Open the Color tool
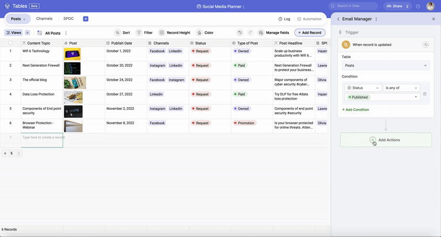Screen dimensions: 441x237 pyautogui.click(x=205, y=32)
